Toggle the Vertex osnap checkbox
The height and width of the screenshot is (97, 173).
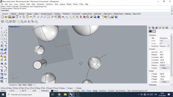click(x=60, y=88)
